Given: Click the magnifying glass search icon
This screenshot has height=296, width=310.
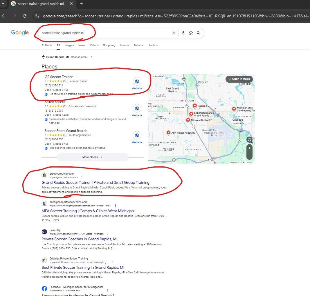Looking at the screenshot, I should pyautogui.click(x=198, y=33).
